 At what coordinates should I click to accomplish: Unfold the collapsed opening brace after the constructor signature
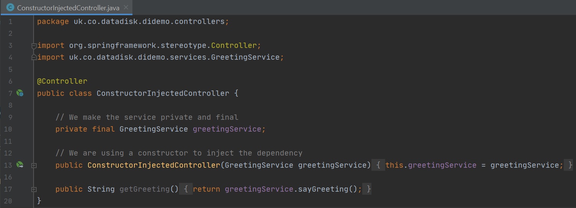378,165
